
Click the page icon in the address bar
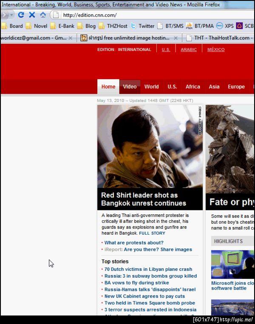pos(56,15)
